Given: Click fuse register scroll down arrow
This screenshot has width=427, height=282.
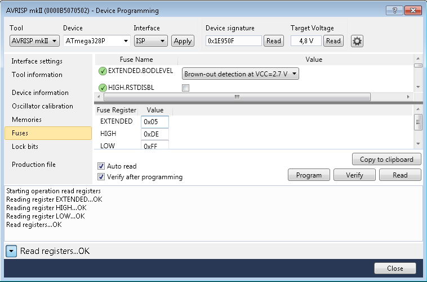Looking at the screenshot, I should [418, 144].
